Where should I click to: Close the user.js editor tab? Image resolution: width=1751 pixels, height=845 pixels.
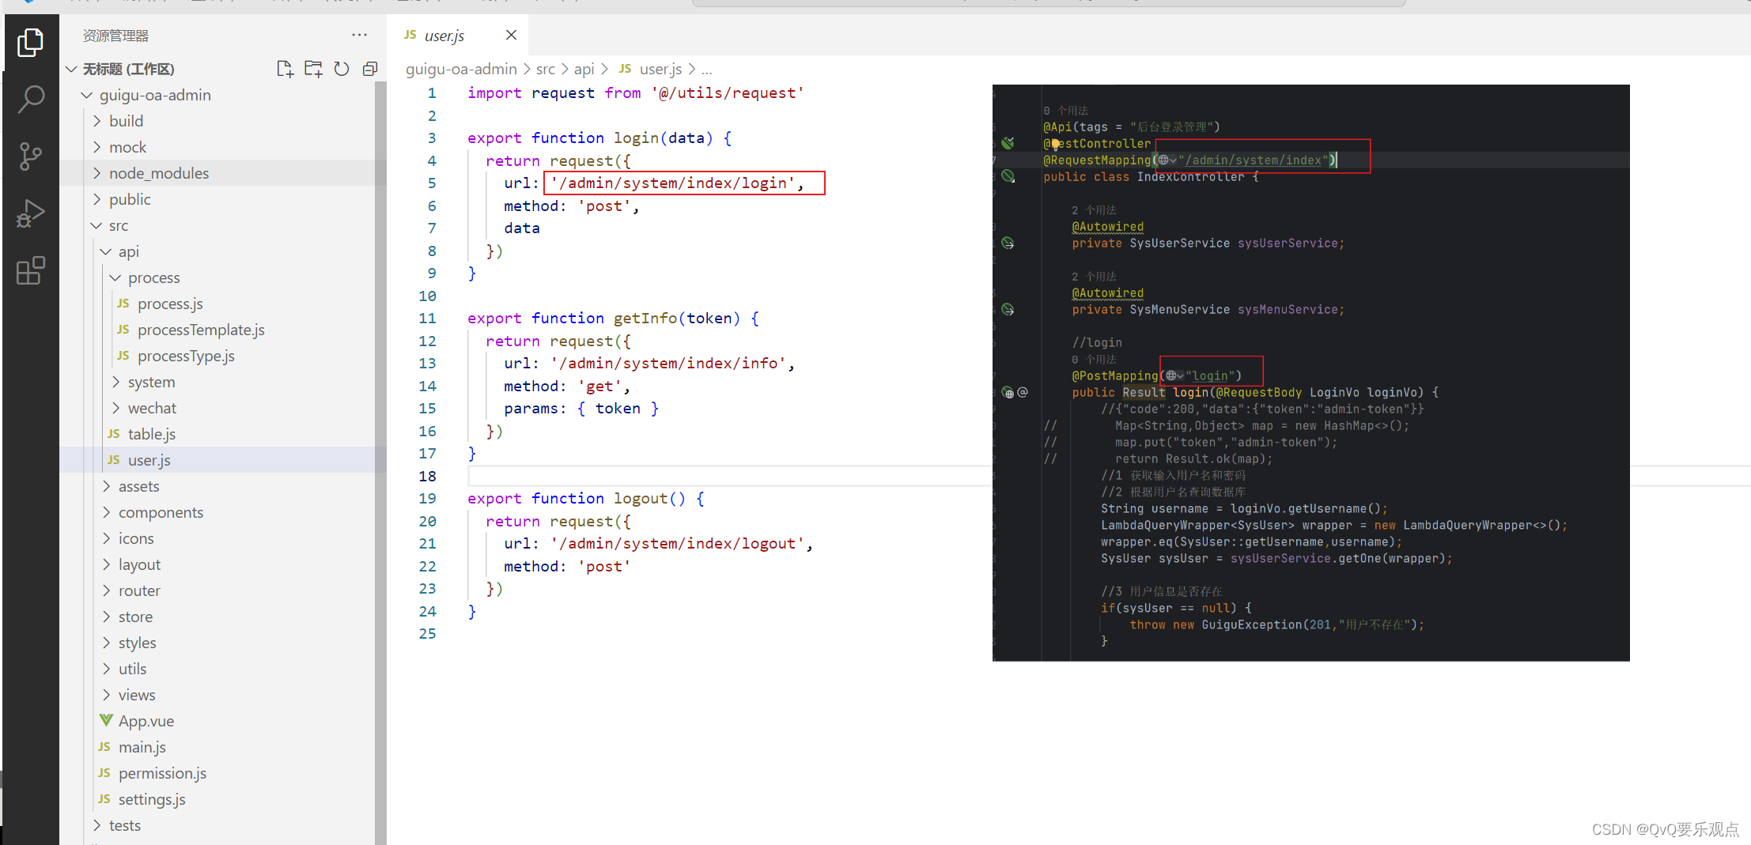tap(511, 35)
